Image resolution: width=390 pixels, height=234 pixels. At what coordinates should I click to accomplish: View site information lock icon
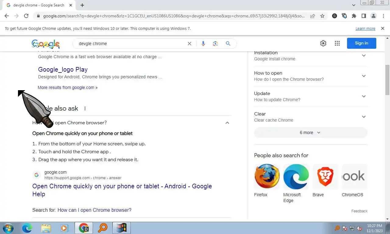(x=38, y=16)
